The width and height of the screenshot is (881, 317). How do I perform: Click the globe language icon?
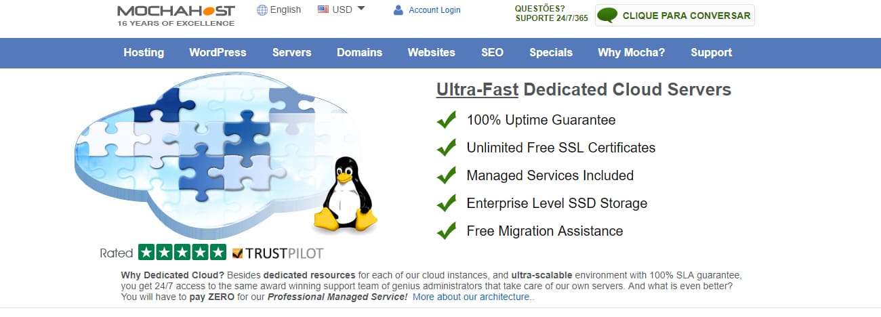pos(262,9)
